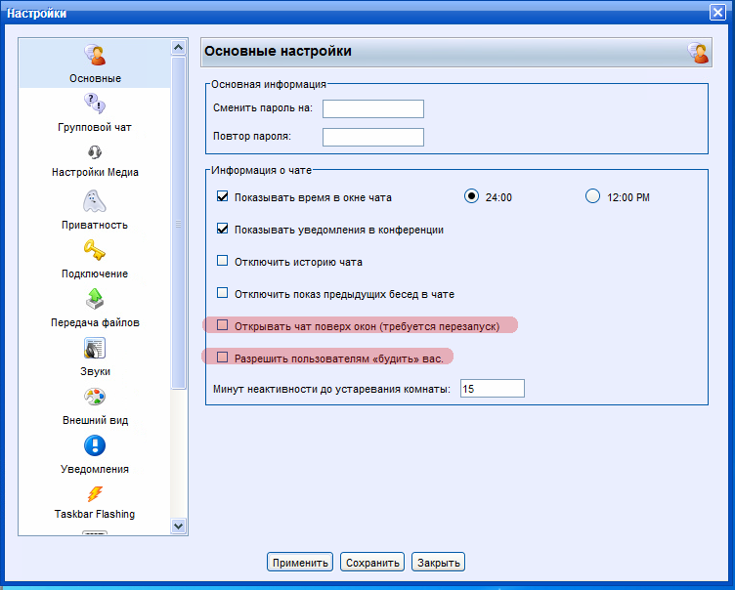Tick Открывать чат поверх окон checkbox

tap(222, 324)
